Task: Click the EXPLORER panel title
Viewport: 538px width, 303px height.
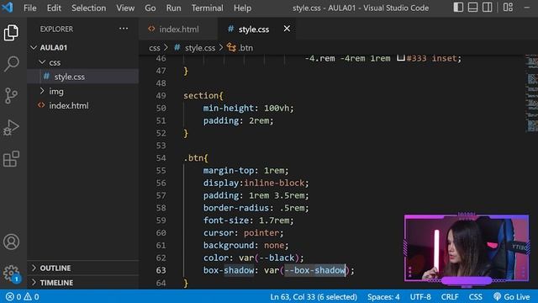Action: coord(56,29)
